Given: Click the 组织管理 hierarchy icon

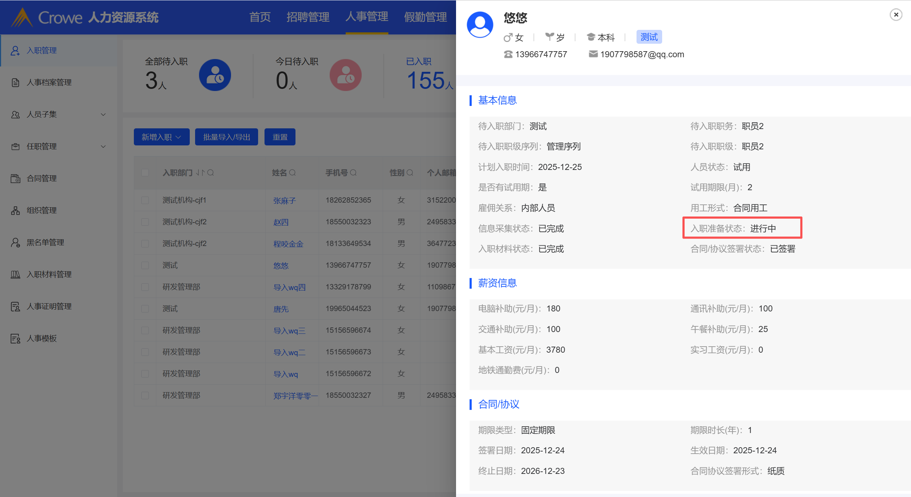Looking at the screenshot, I should point(15,210).
